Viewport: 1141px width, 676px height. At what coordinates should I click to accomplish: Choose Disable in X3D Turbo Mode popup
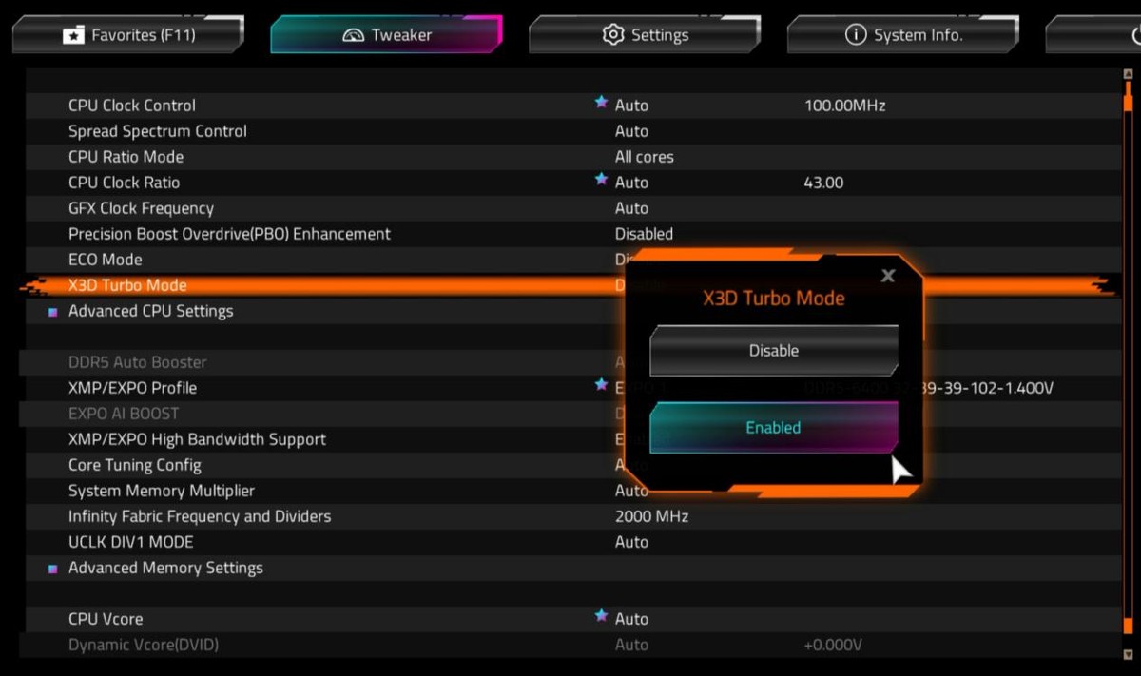click(773, 351)
